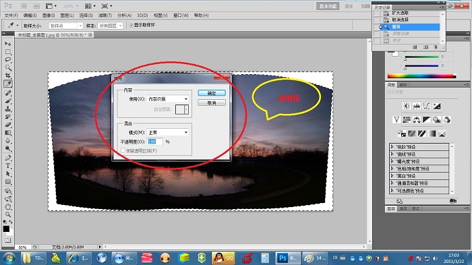Screen dimensions: 472x265
Task: Delete current state in History panel
Action: [436, 47]
